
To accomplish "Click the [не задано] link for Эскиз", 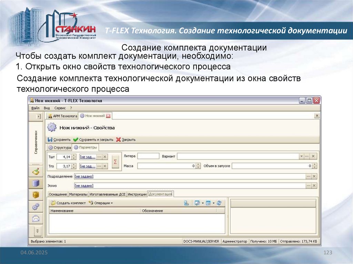I will coord(84,186).
